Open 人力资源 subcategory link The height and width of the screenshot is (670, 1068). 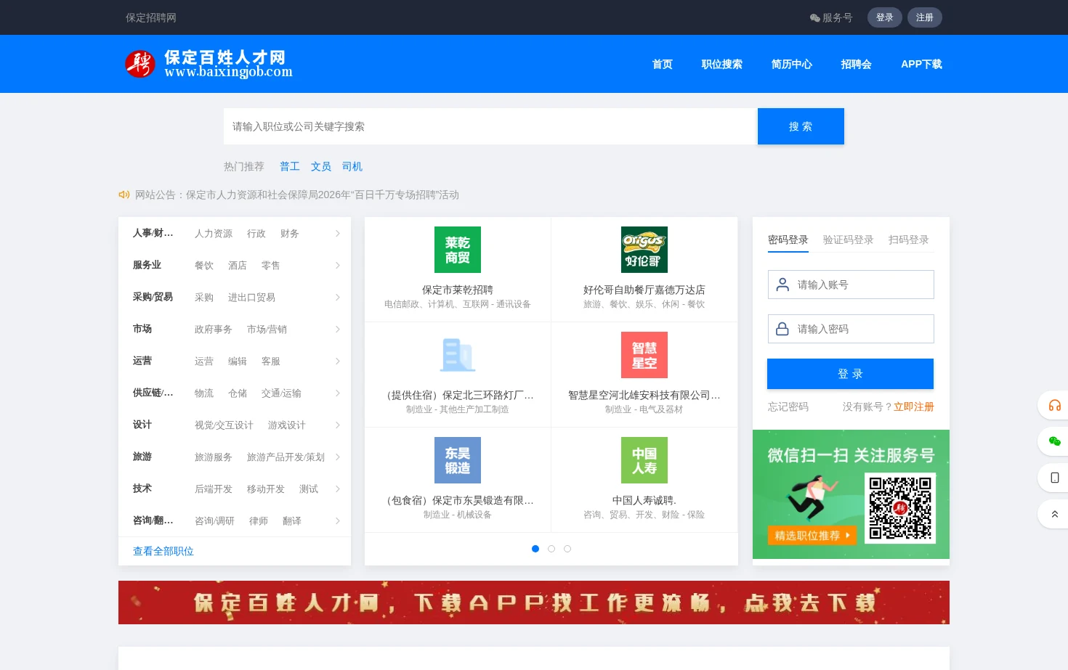coord(214,233)
